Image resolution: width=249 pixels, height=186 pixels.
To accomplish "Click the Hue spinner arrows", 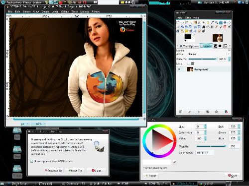I will coord(205,126).
